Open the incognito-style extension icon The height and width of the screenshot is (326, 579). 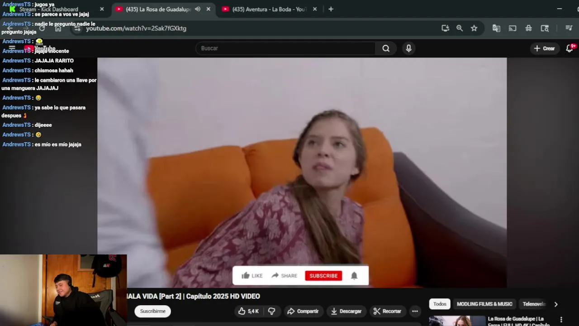click(528, 28)
